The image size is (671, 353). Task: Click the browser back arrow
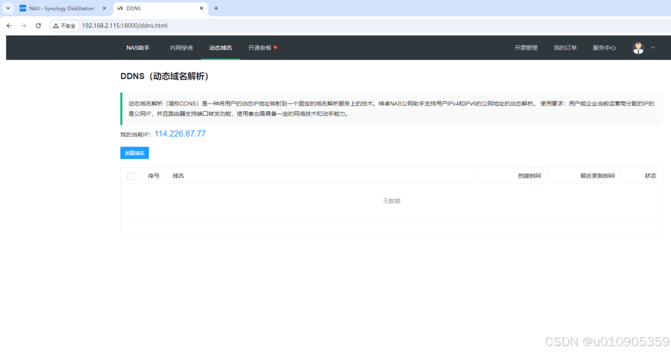9,26
